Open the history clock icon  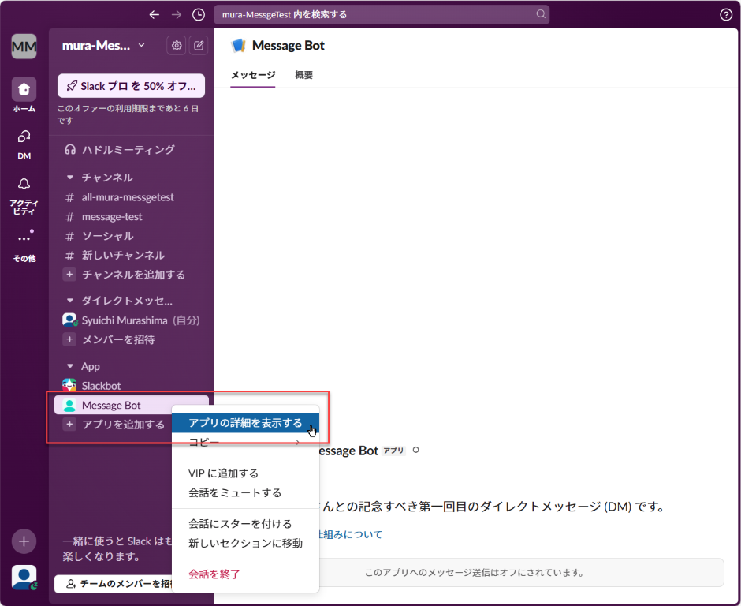pyautogui.click(x=199, y=15)
